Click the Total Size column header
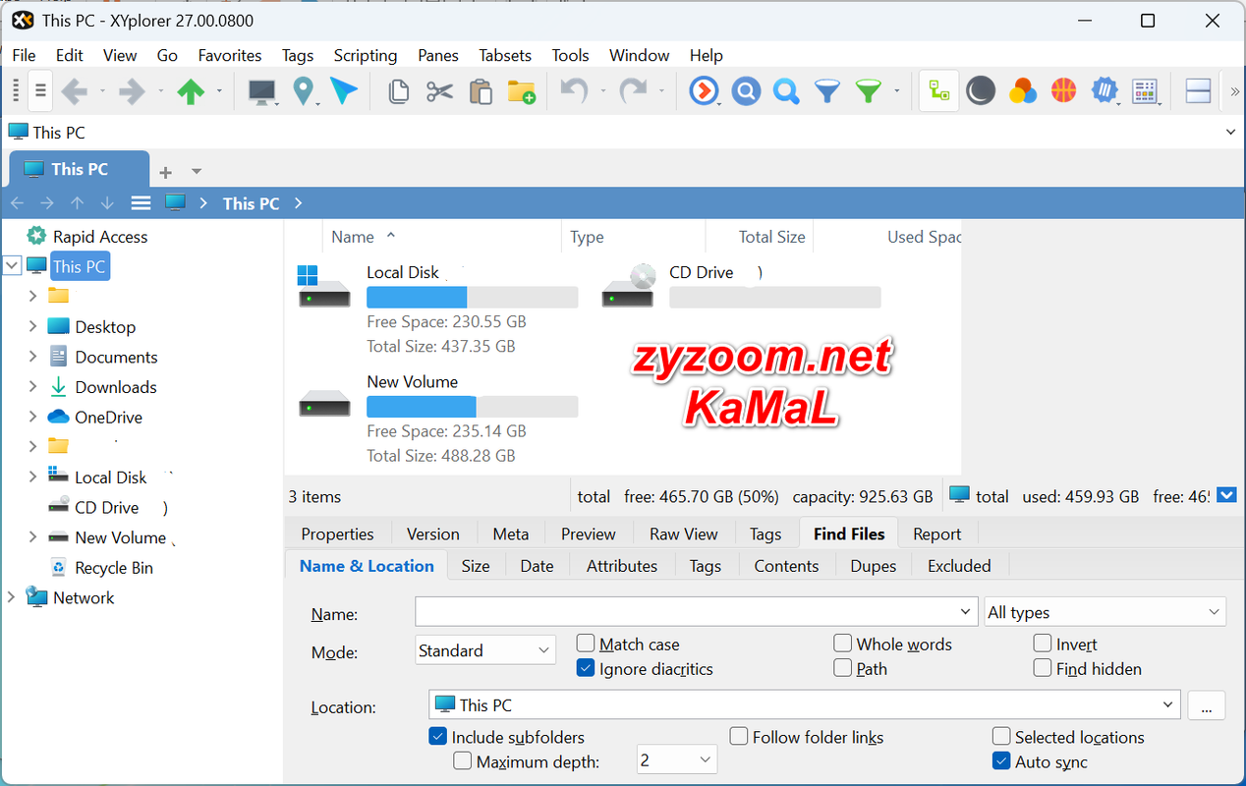This screenshot has height=786, width=1246. click(x=760, y=237)
